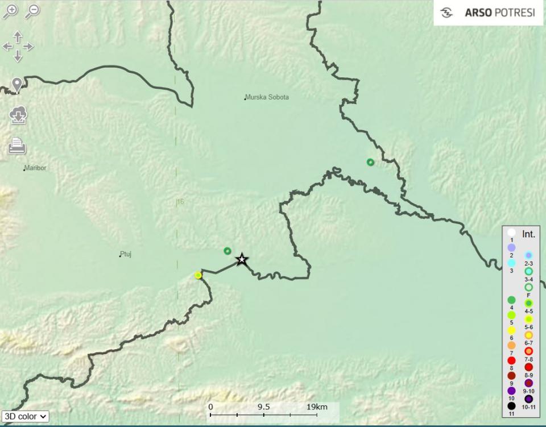Click the earthquake epicenter star marker

(242, 259)
